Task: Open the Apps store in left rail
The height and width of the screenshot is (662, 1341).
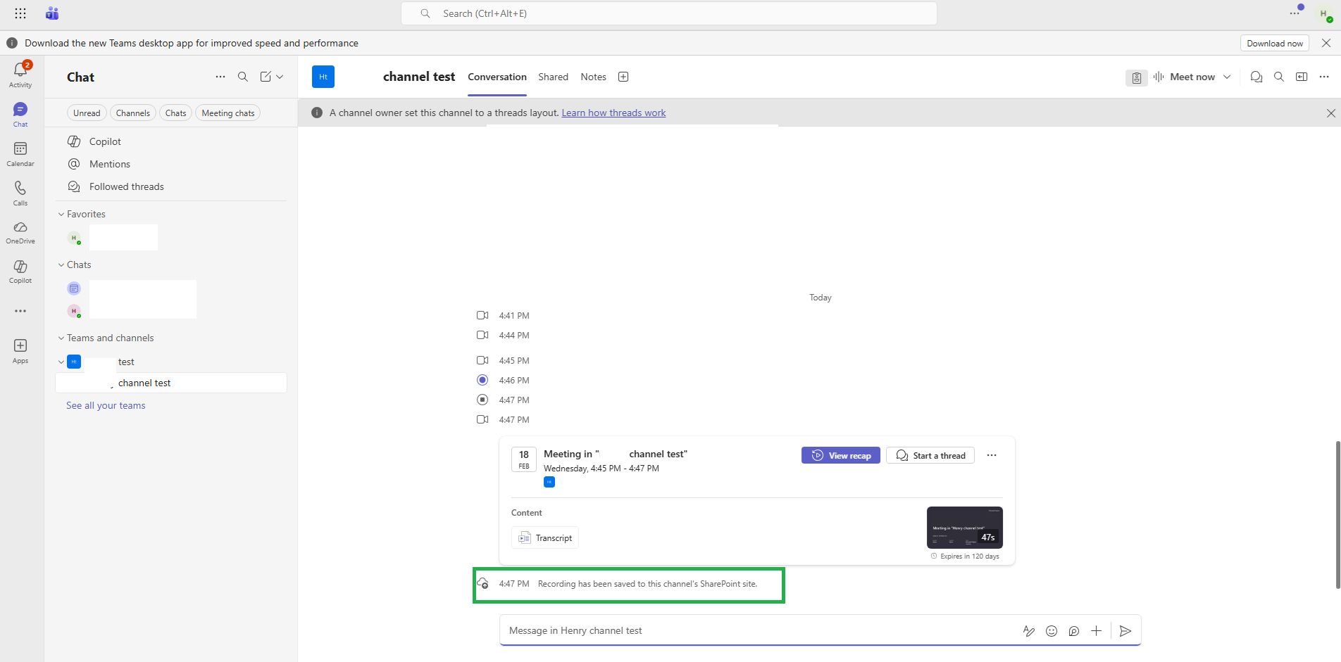Action: [x=20, y=350]
